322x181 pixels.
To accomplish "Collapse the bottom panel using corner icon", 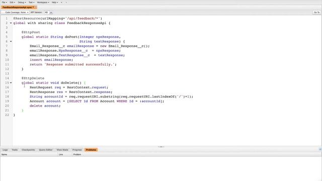I will pyautogui.click(x=320, y=150).
